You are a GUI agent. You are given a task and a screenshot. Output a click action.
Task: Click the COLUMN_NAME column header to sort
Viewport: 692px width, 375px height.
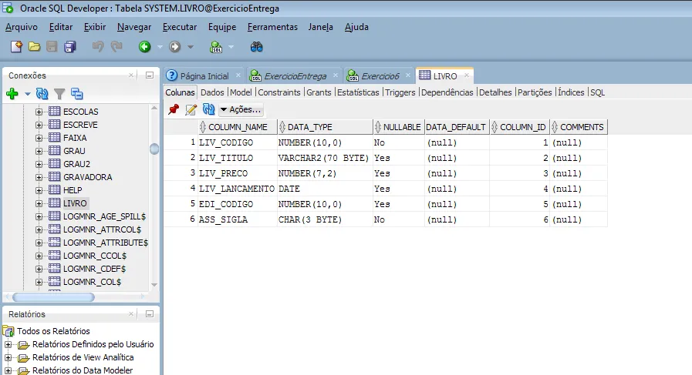(238, 127)
